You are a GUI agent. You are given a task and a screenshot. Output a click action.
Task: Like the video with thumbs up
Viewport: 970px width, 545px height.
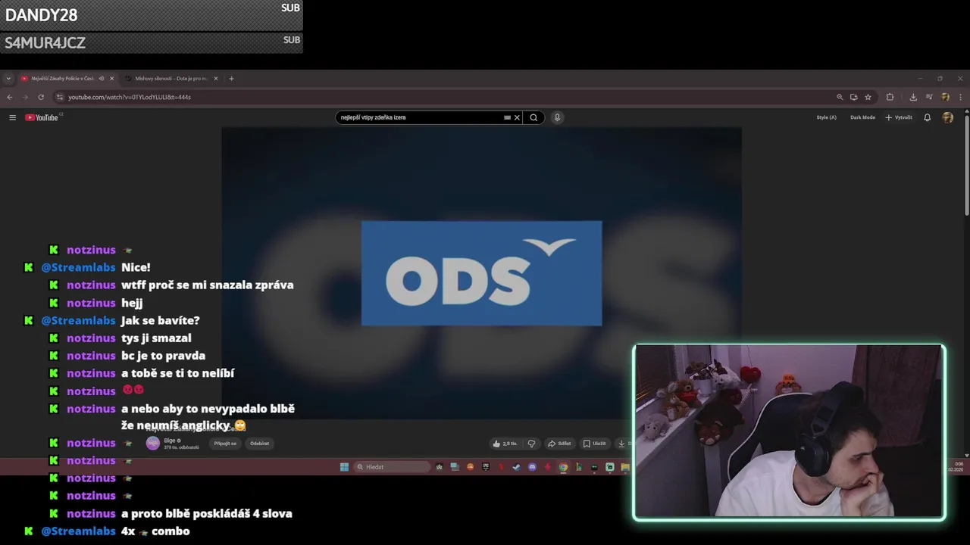click(505, 444)
